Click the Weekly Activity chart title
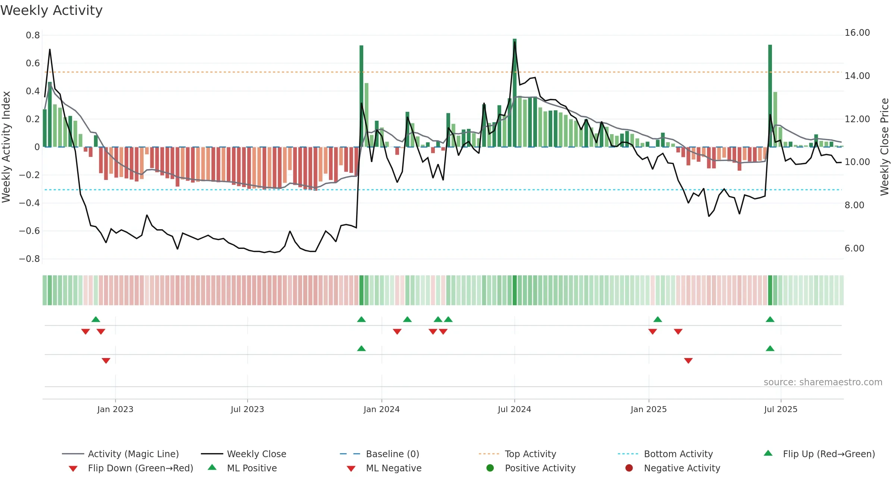The width and height of the screenshot is (895, 503). pyautogui.click(x=51, y=10)
